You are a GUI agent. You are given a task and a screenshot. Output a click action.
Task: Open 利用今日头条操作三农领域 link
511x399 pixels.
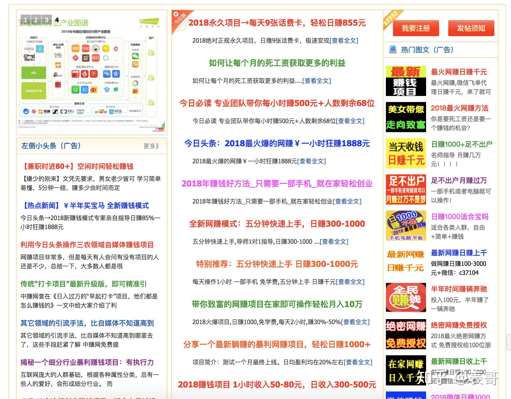pos(87,245)
